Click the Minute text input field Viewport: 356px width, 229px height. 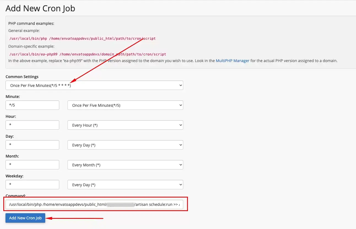[x=32, y=105]
